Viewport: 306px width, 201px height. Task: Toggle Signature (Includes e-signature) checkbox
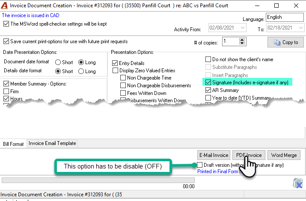click(x=208, y=83)
